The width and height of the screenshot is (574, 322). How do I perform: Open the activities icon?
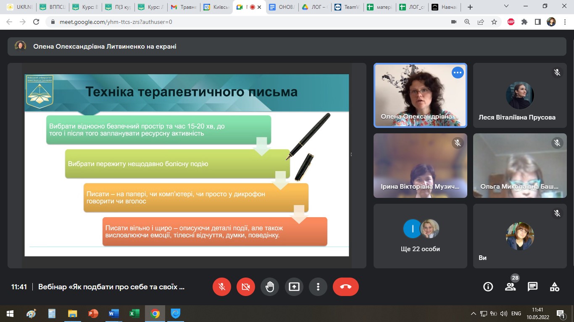point(555,287)
